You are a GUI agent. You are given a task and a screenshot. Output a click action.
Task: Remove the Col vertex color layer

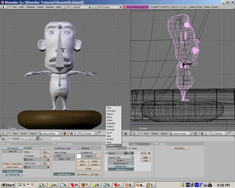click(48, 167)
